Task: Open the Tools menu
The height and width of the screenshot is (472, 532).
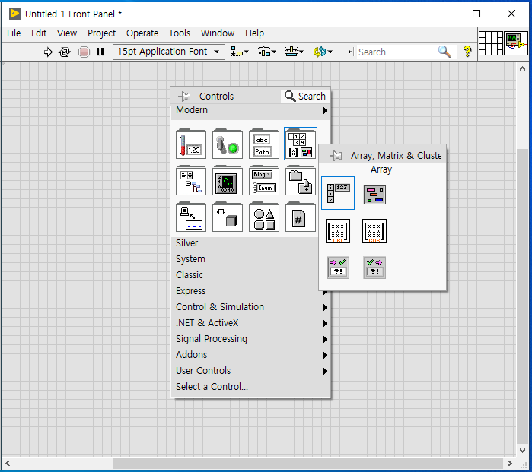Action: tap(180, 33)
